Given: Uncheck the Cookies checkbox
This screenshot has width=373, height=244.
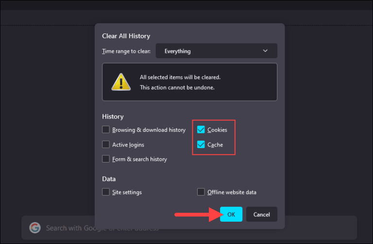Looking at the screenshot, I should 201,130.
